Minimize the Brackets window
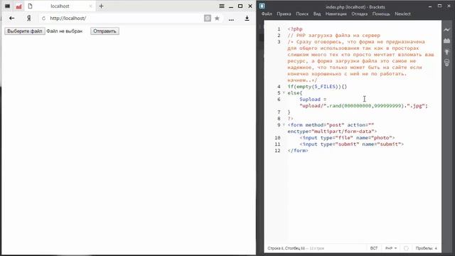Viewport: 455px width, 256px height. tap(430, 6)
